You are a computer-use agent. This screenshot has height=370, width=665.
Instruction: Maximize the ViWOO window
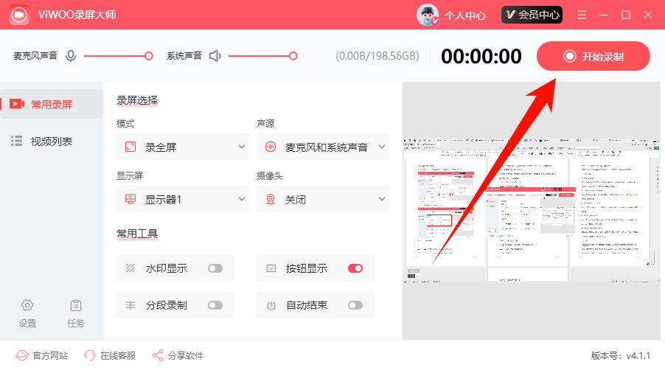pos(626,15)
